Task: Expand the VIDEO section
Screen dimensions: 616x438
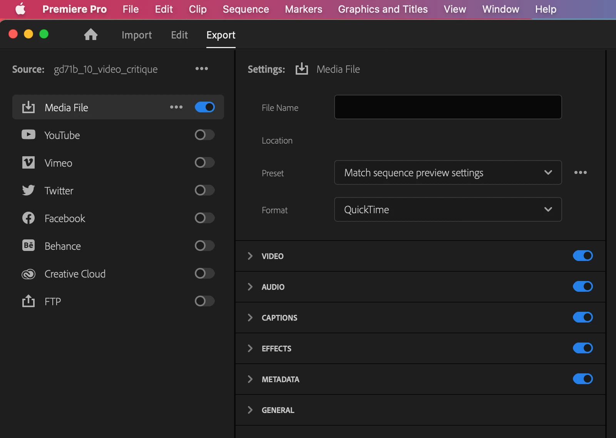Action: click(250, 256)
